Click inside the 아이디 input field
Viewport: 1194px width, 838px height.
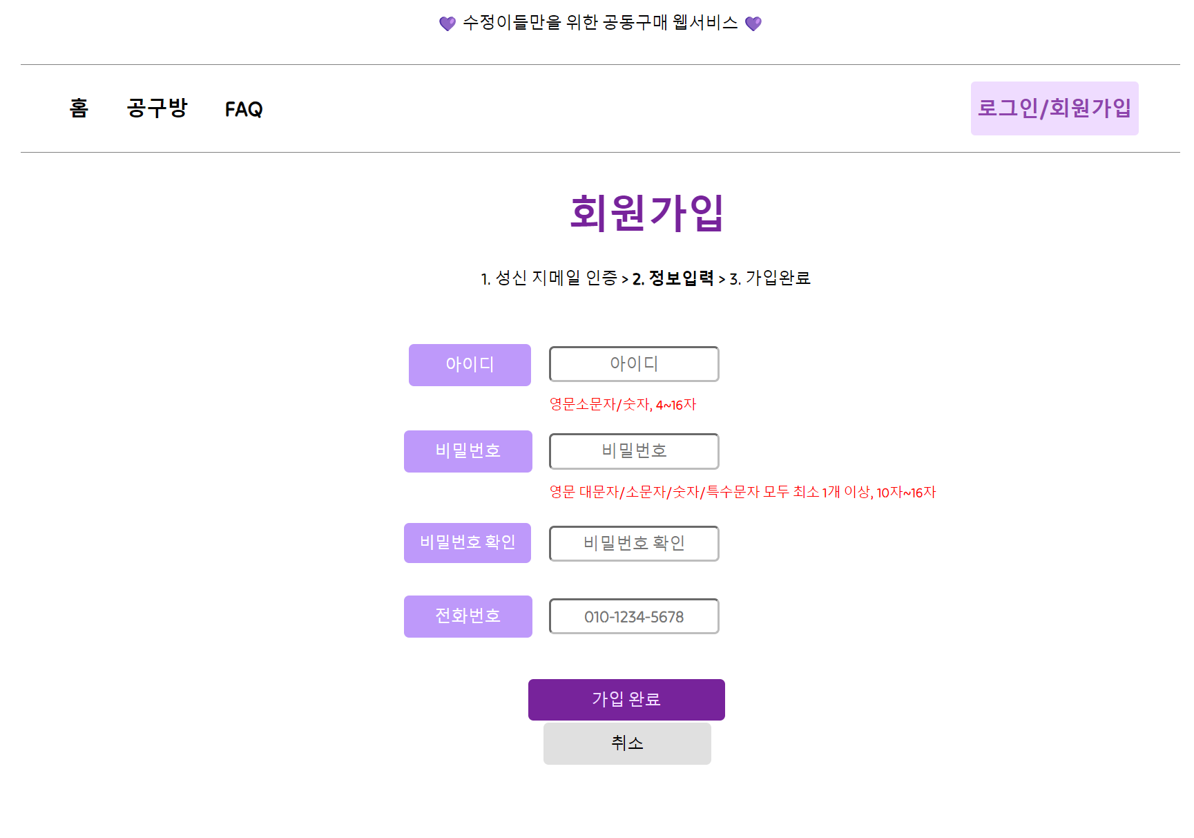point(633,364)
